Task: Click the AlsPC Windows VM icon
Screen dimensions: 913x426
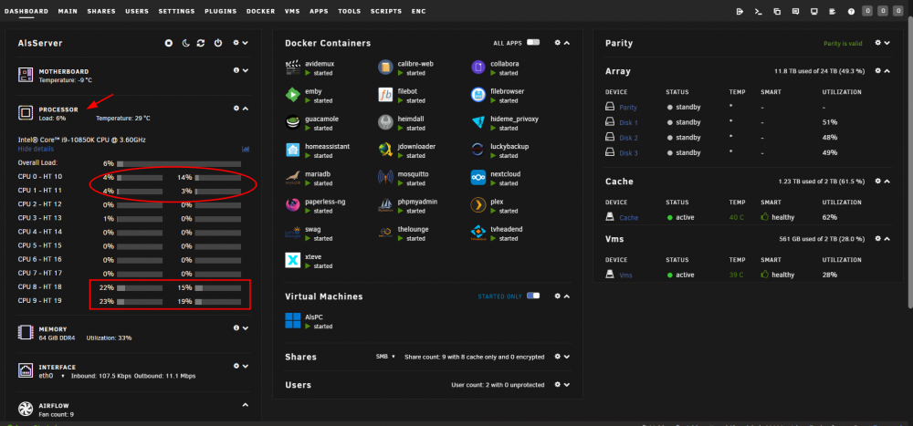Action: (x=293, y=321)
